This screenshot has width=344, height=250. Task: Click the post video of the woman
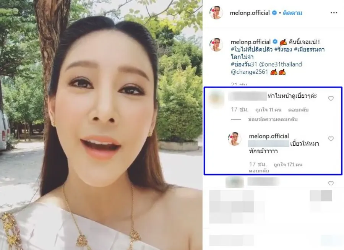[101, 125]
